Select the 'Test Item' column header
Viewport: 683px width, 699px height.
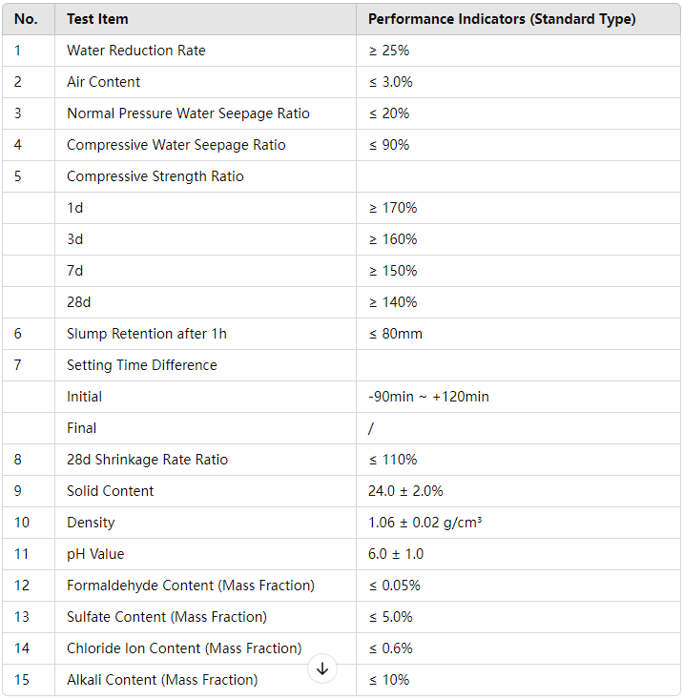pyautogui.click(x=205, y=19)
